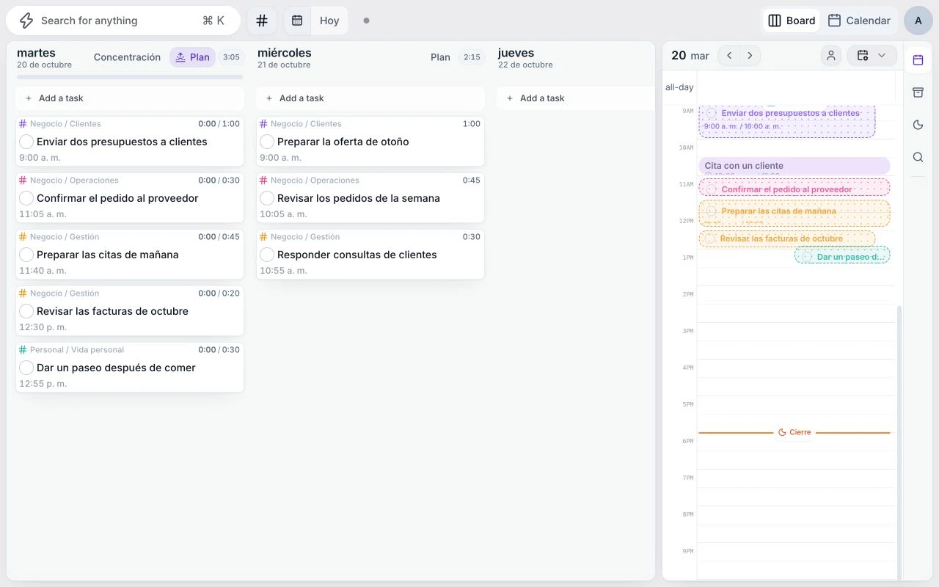Open the calendar view in the right sidebar
This screenshot has height=587, width=939.
click(918, 60)
